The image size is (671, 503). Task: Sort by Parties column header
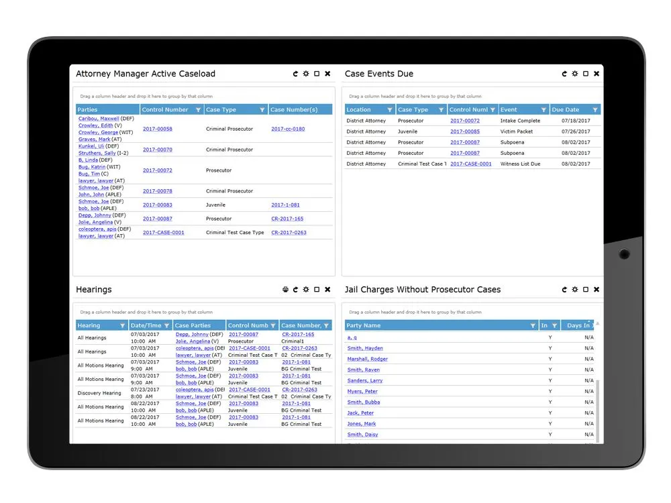click(88, 110)
